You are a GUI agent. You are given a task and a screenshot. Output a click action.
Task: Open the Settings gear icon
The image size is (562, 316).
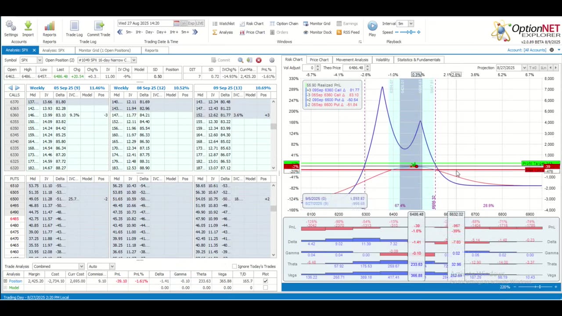point(11,26)
